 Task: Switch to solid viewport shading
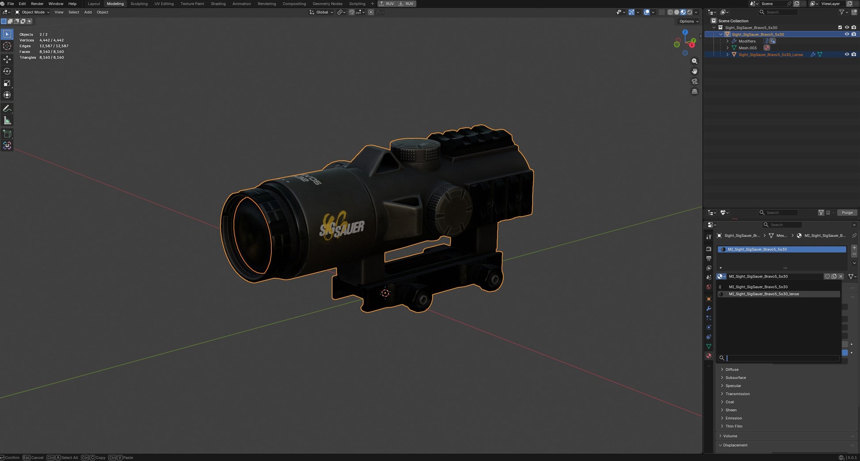(677, 12)
